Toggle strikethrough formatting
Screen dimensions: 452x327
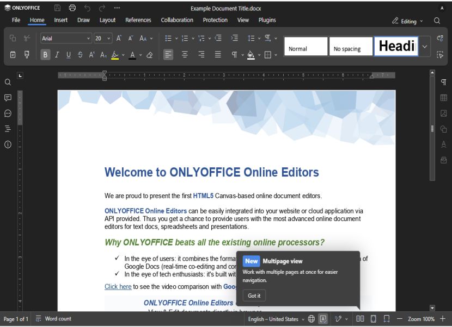point(80,55)
